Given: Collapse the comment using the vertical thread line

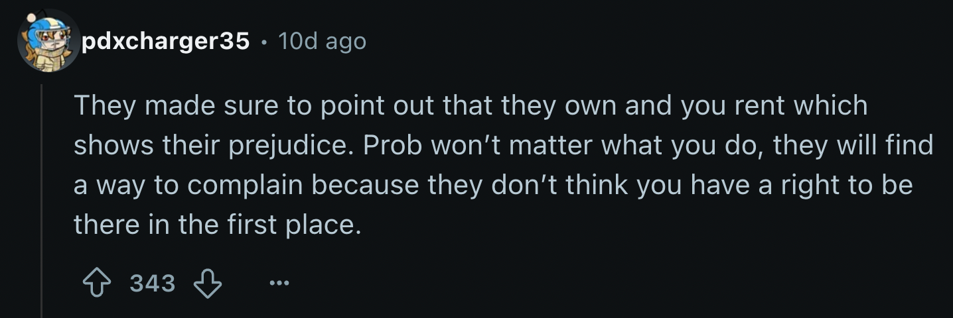Looking at the screenshot, I should click(x=42, y=199).
